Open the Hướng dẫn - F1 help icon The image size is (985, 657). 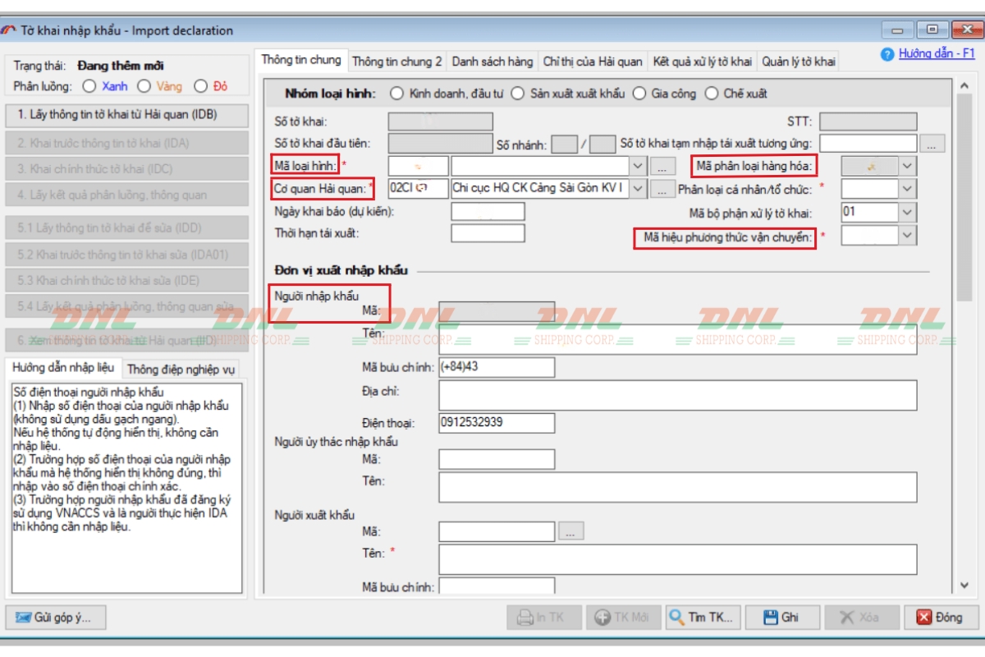tap(886, 54)
